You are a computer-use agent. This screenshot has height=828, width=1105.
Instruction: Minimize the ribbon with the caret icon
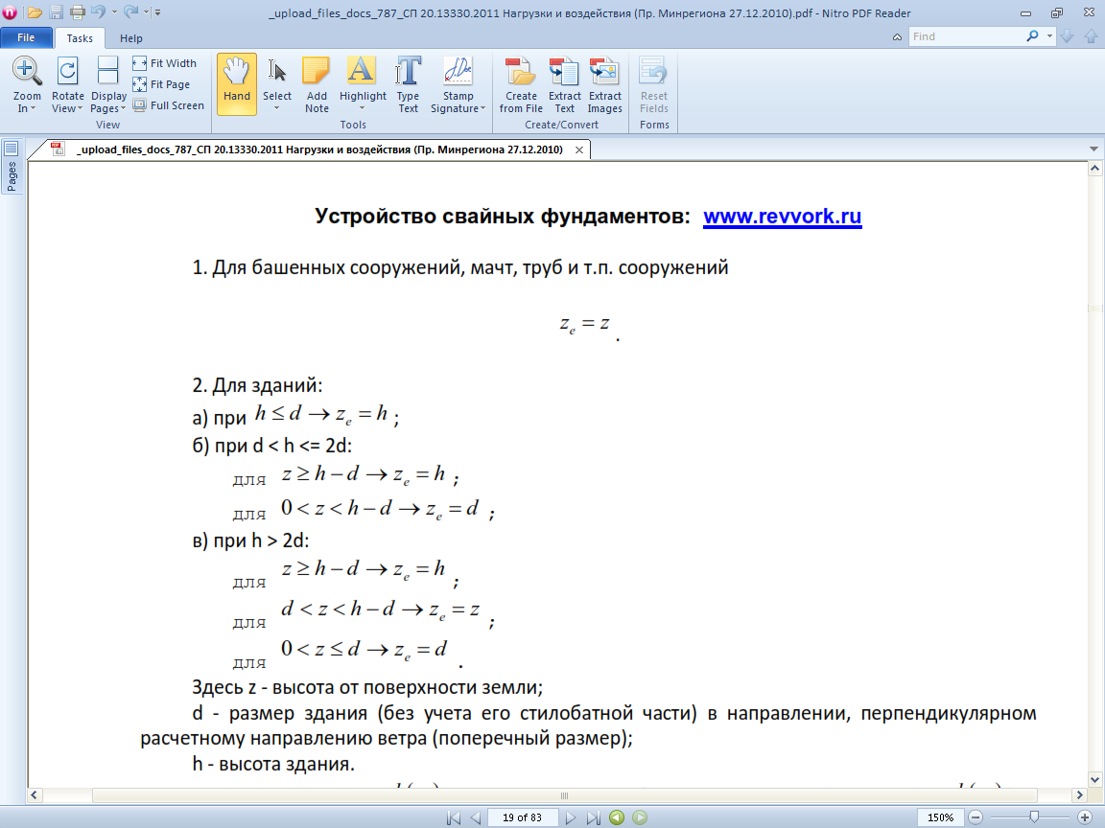pyautogui.click(x=897, y=37)
